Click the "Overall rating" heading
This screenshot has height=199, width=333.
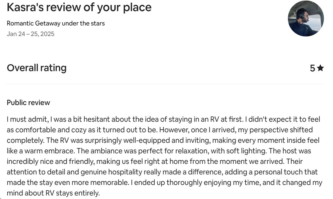tap(37, 68)
